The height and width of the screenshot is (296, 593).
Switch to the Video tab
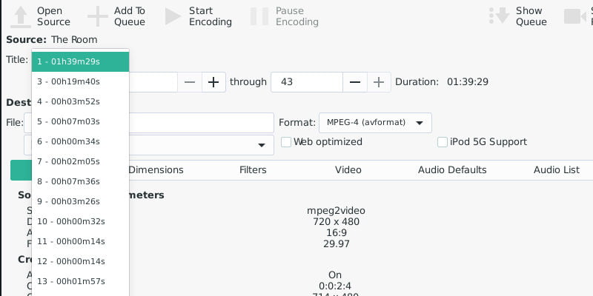point(348,170)
